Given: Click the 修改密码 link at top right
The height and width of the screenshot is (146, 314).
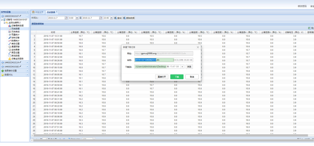Looking at the screenshot, I should click(x=292, y=6).
